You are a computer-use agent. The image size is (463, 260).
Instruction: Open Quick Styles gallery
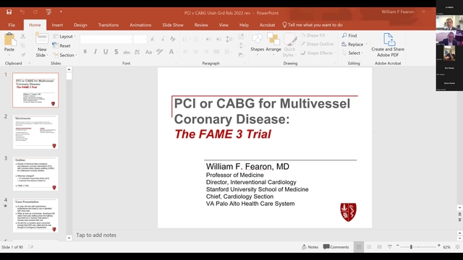289,45
